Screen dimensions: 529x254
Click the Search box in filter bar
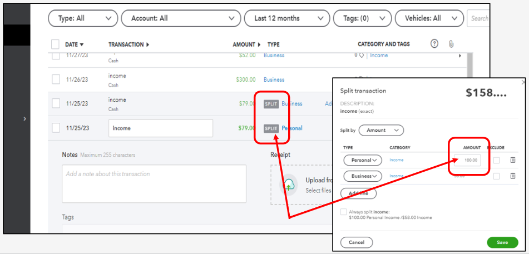pos(477,18)
